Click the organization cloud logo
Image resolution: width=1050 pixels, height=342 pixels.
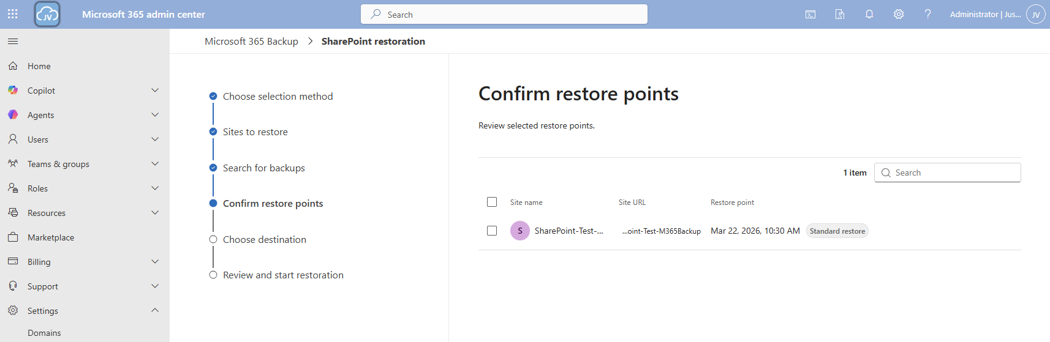[x=47, y=14]
